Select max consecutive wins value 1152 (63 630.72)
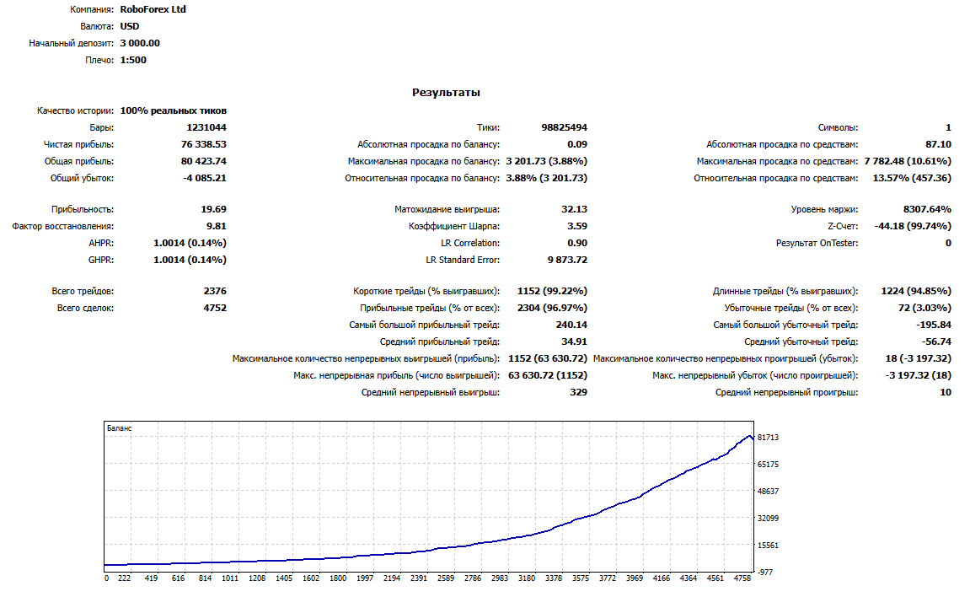Viewport: 970px width, 597px height. 548,358
